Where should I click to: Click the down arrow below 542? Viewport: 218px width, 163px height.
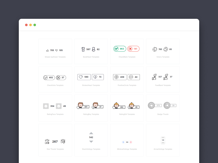91,141
